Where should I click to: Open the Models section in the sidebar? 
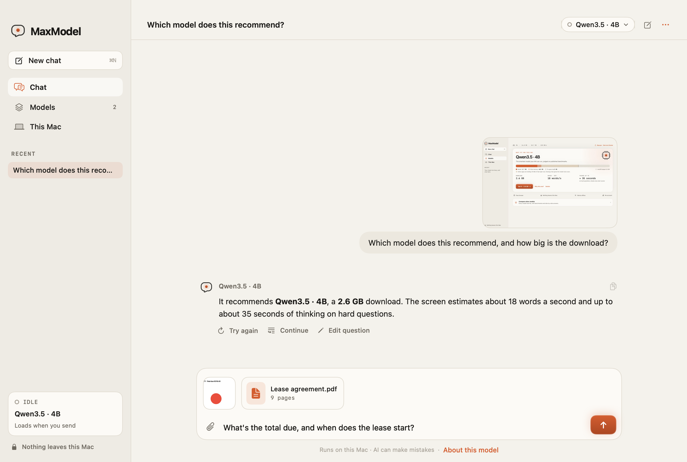[x=65, y=107]
